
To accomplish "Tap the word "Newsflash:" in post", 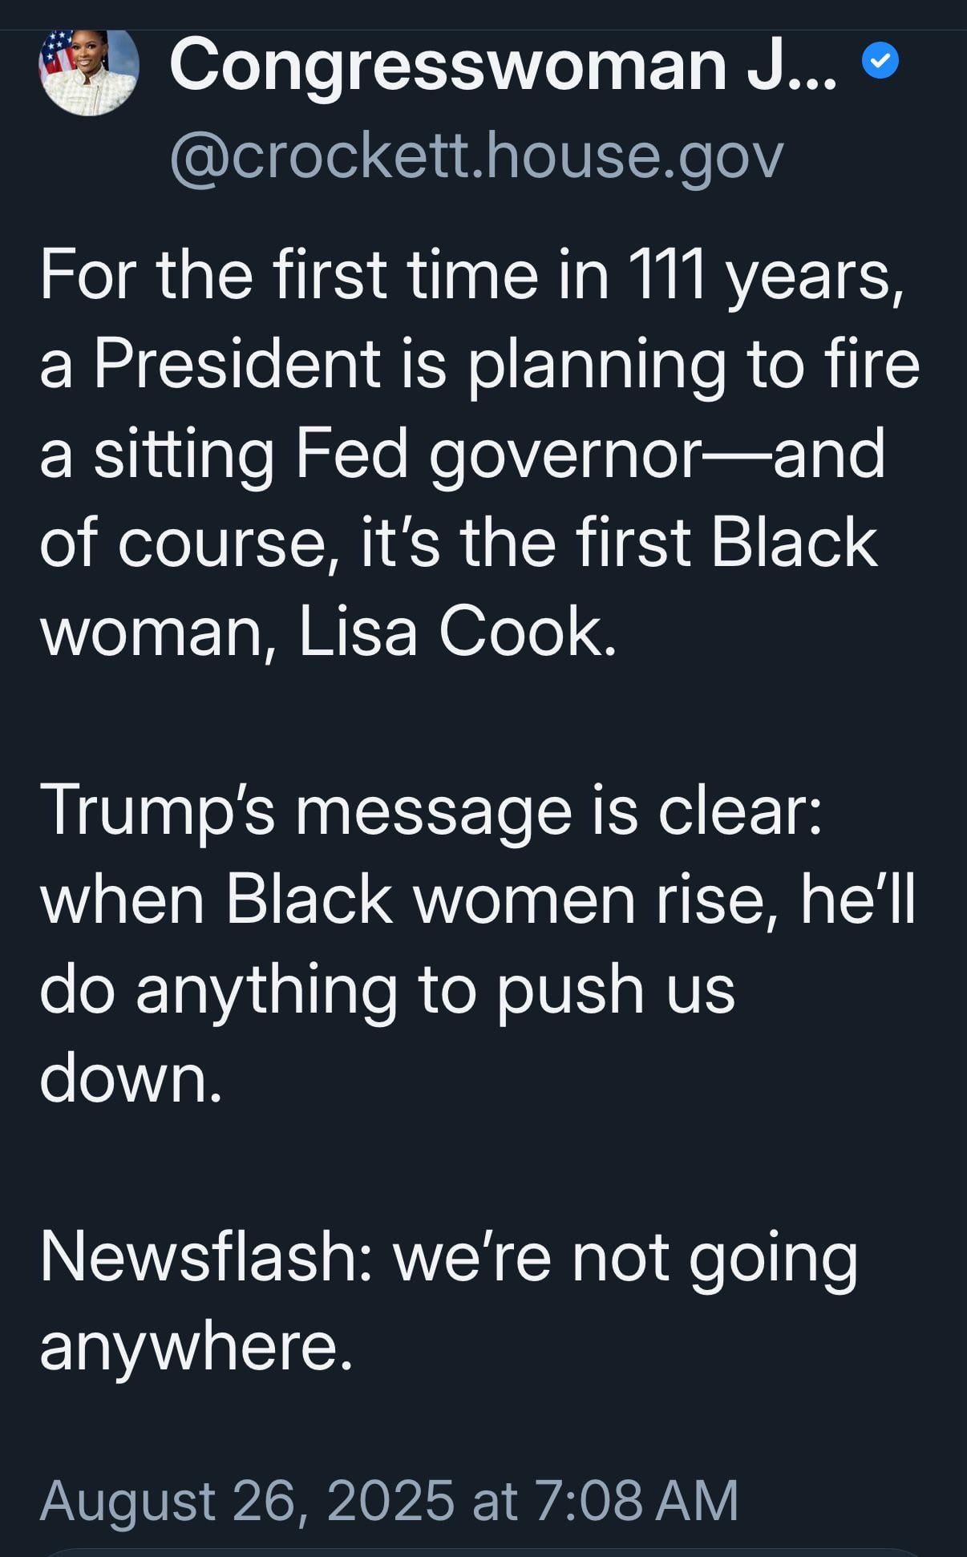I will (x=206, y=1256).
